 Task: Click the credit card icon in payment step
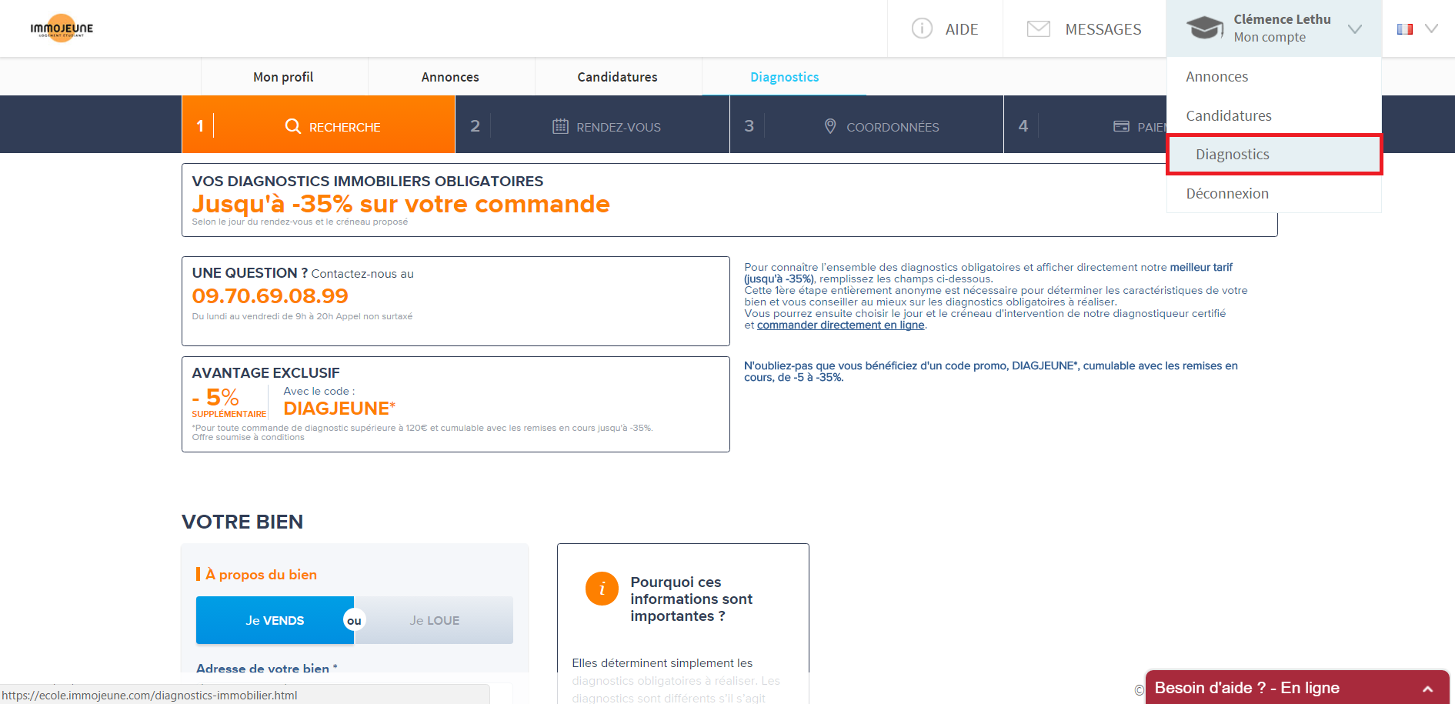pyautogui.click(x=1122, y=126)
